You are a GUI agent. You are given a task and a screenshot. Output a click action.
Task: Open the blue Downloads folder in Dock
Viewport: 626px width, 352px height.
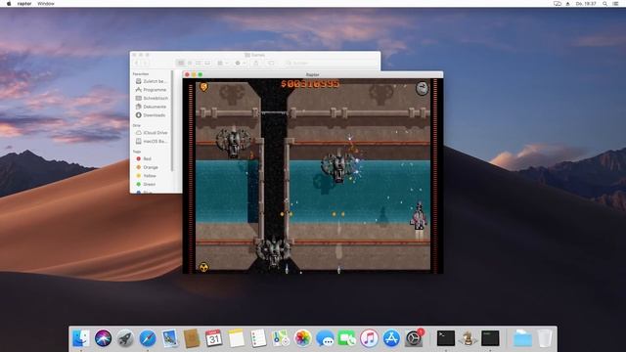(522, 338)
